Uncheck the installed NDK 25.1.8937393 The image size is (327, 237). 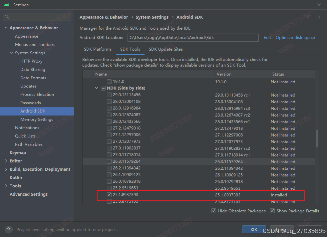109,195
